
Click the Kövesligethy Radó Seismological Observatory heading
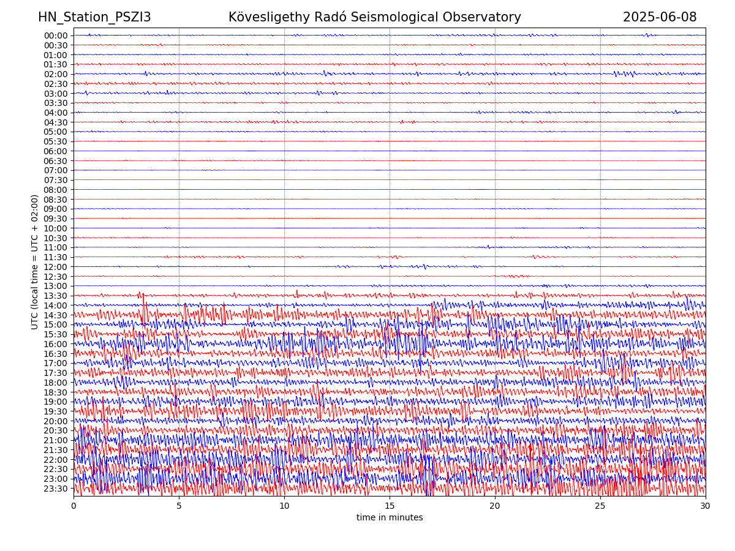(x=374, y=17)
